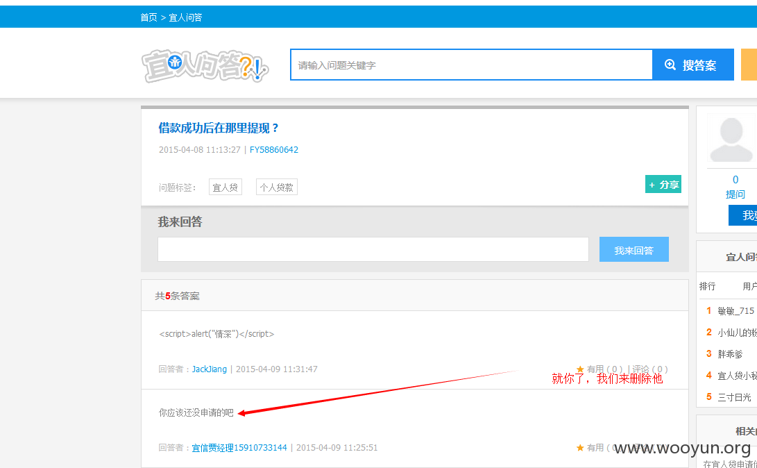Open ranked user 小仙儿 at rank 2
This screenshot has height=468, width=757.
[737, 333]
